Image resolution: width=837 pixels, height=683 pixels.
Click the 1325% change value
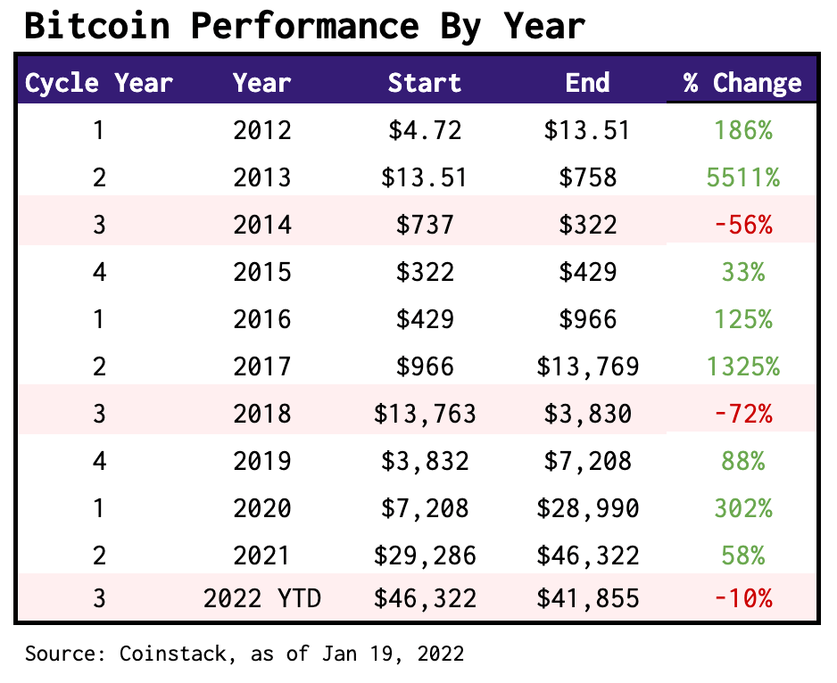point(743,366)
